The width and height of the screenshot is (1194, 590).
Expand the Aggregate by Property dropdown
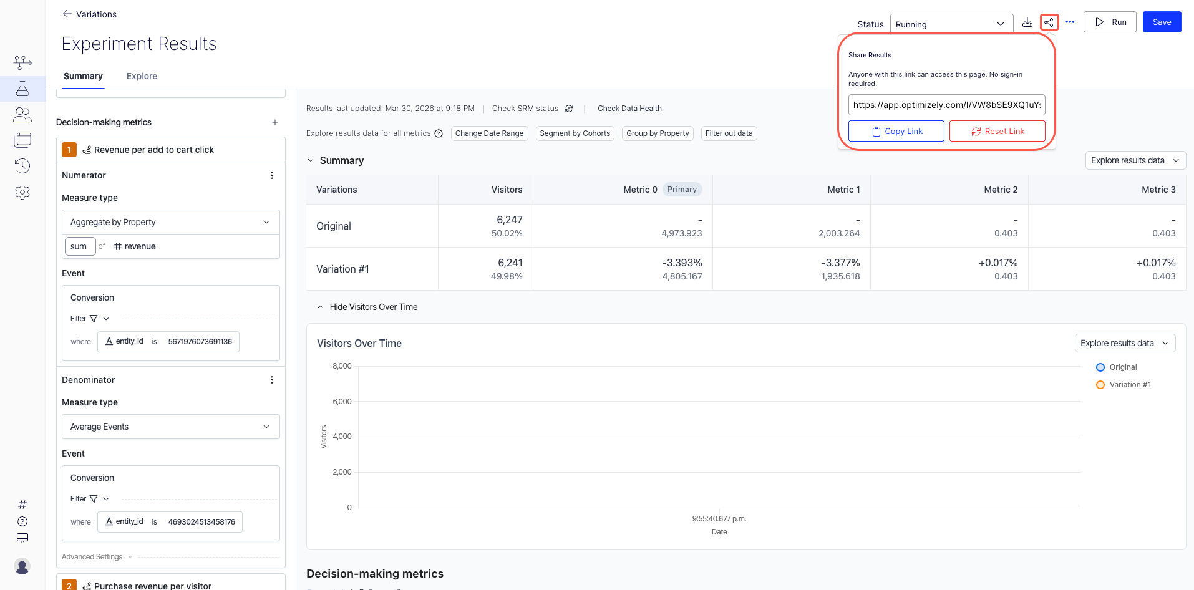tap(170, 222)
